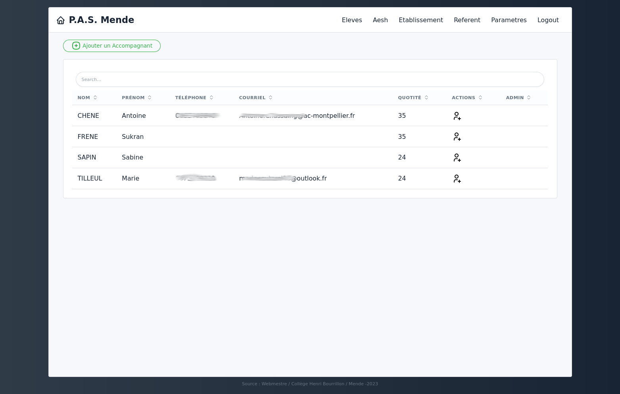
Task: Sort by QUOTITÉ column arrows
Action: pos(426,98)
